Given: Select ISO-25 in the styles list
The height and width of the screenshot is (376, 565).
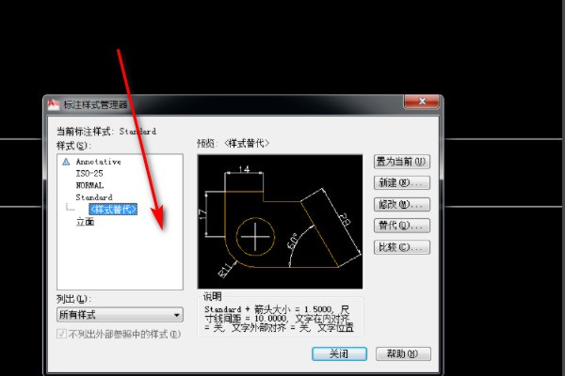Looking at the screenshot, I should [89, 174].
